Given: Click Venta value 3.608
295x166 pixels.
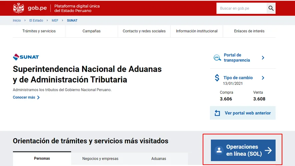Looking at the screenshot, I should click(259, 99).
